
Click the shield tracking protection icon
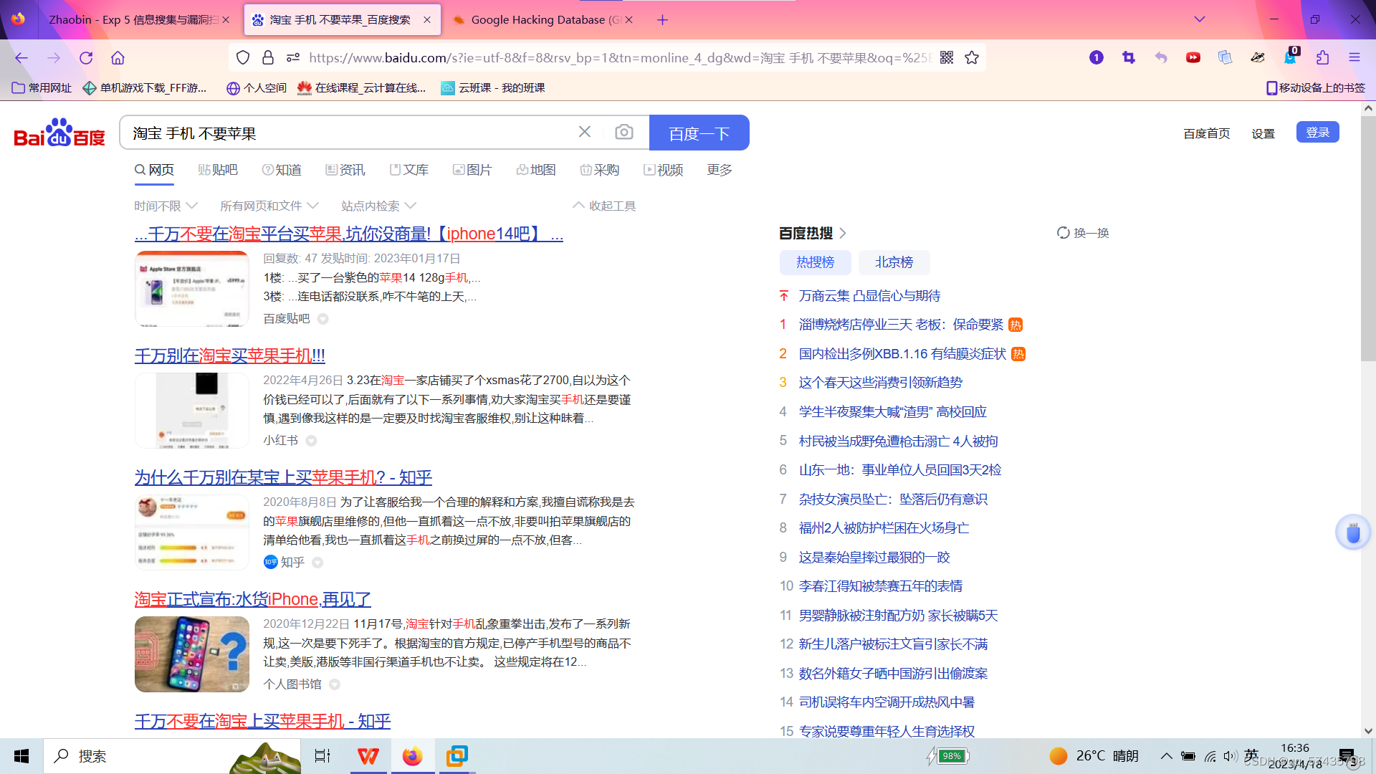point(243,58)
